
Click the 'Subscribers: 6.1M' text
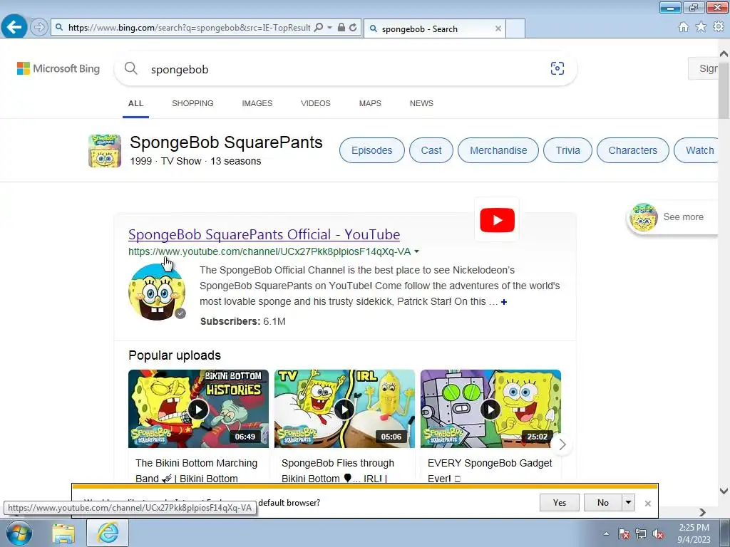pyautogui.click(x=242, y=321)
